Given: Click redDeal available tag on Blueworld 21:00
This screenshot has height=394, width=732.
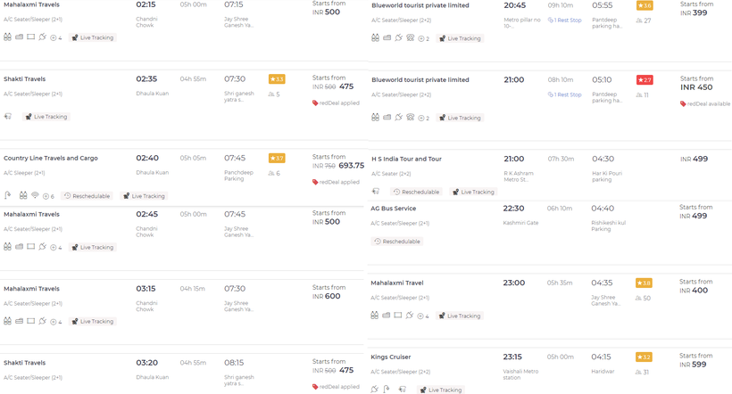Looking at the screenshot, I should click(707, 103).
